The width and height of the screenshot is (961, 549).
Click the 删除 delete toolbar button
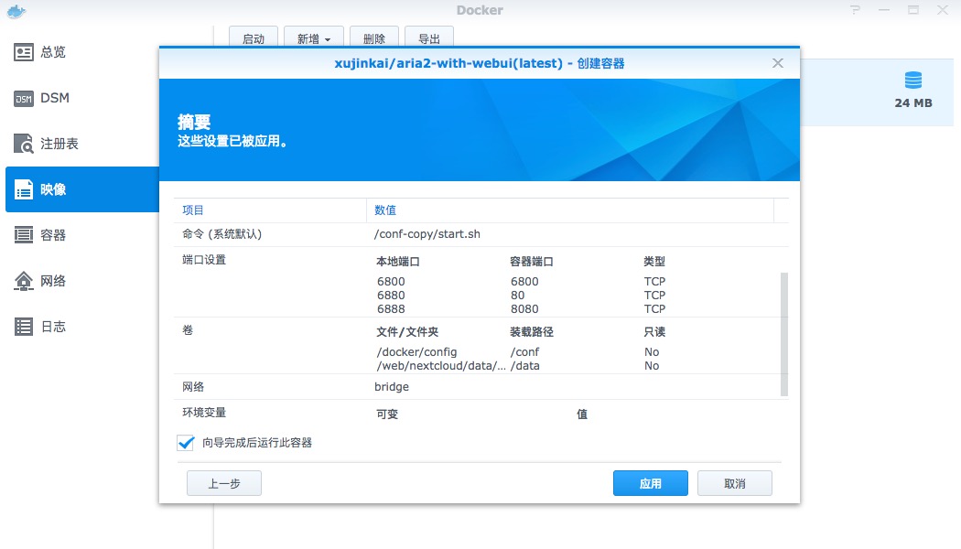(x=373, y=39)
